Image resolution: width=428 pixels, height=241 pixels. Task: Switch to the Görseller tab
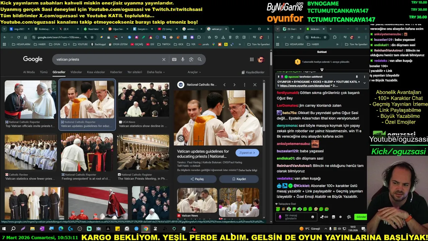click(59, 72)
